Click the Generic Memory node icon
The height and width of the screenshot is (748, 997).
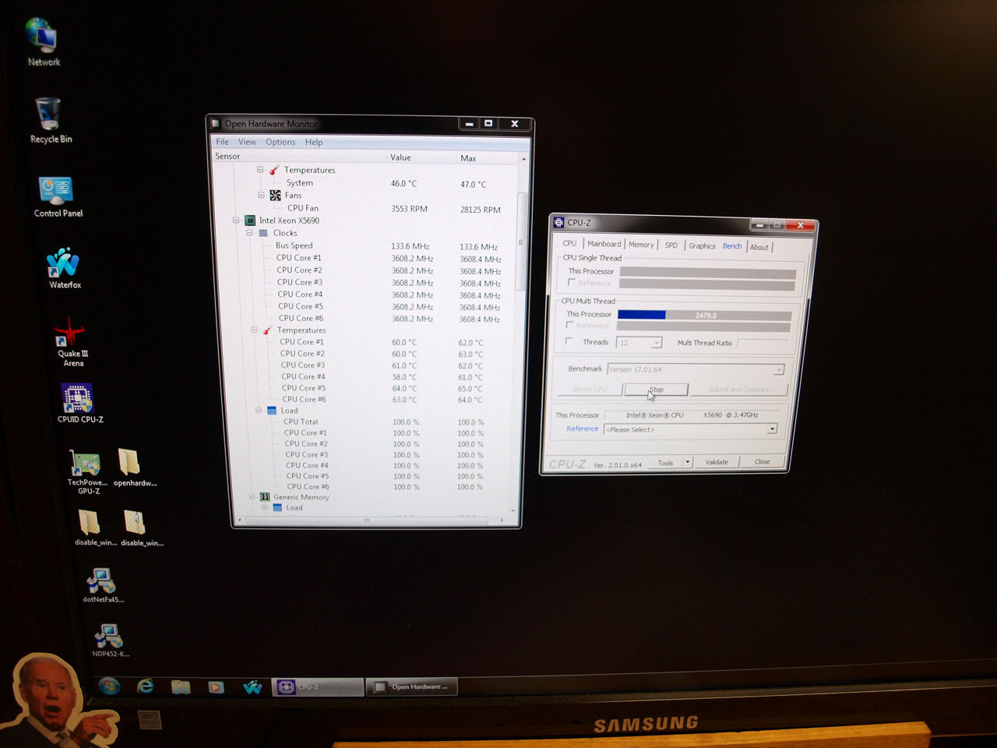pyautogui.click(x=265, y=497)
